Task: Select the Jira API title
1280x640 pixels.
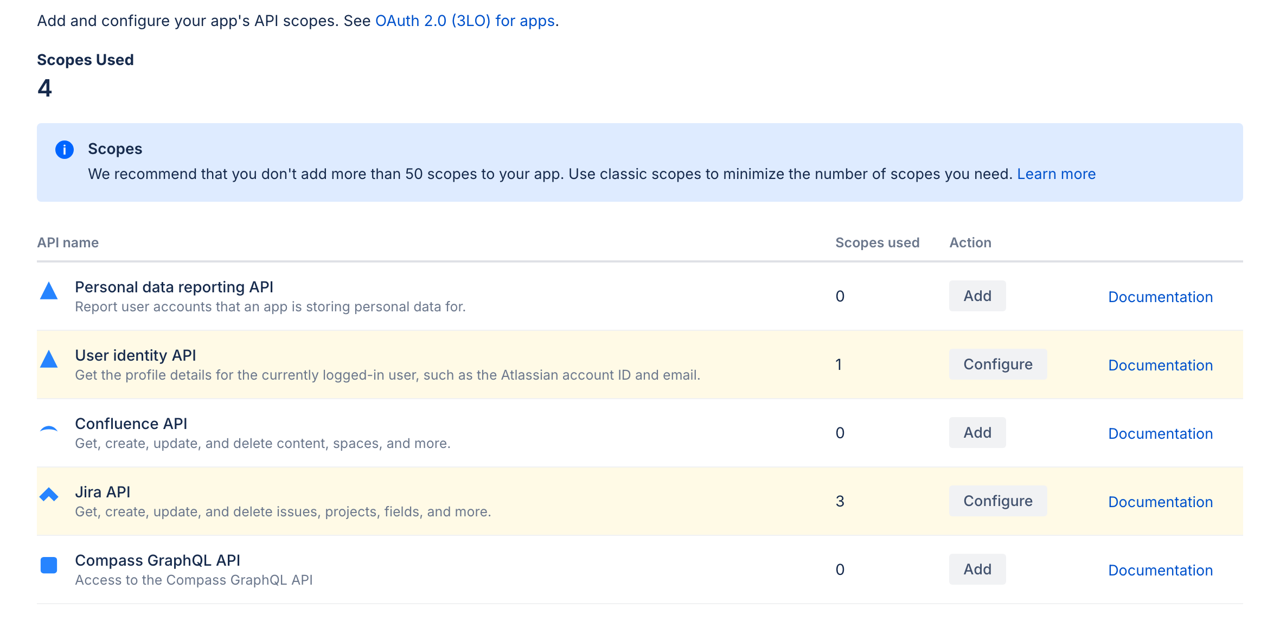Action: click(103, 492)
